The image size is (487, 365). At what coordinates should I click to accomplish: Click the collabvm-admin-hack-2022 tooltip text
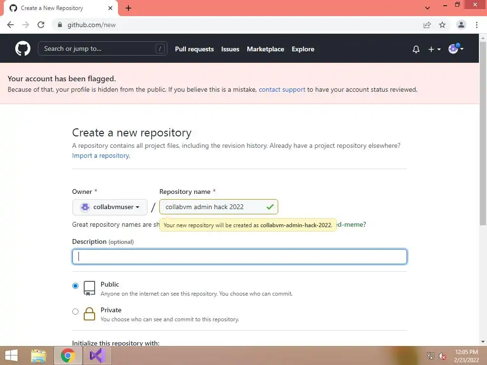pyautogui.click(x=296, y=225)
